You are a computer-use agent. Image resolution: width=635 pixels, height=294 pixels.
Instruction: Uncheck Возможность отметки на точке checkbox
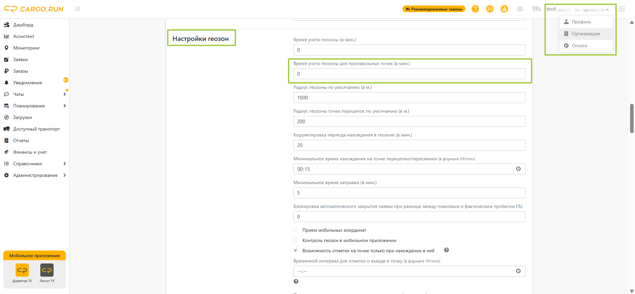(x=295, y=250)
